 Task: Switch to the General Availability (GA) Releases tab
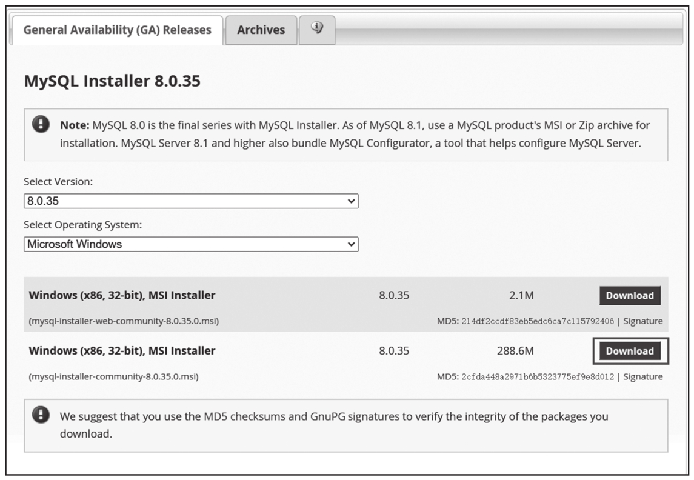click(x=118, y=30)
